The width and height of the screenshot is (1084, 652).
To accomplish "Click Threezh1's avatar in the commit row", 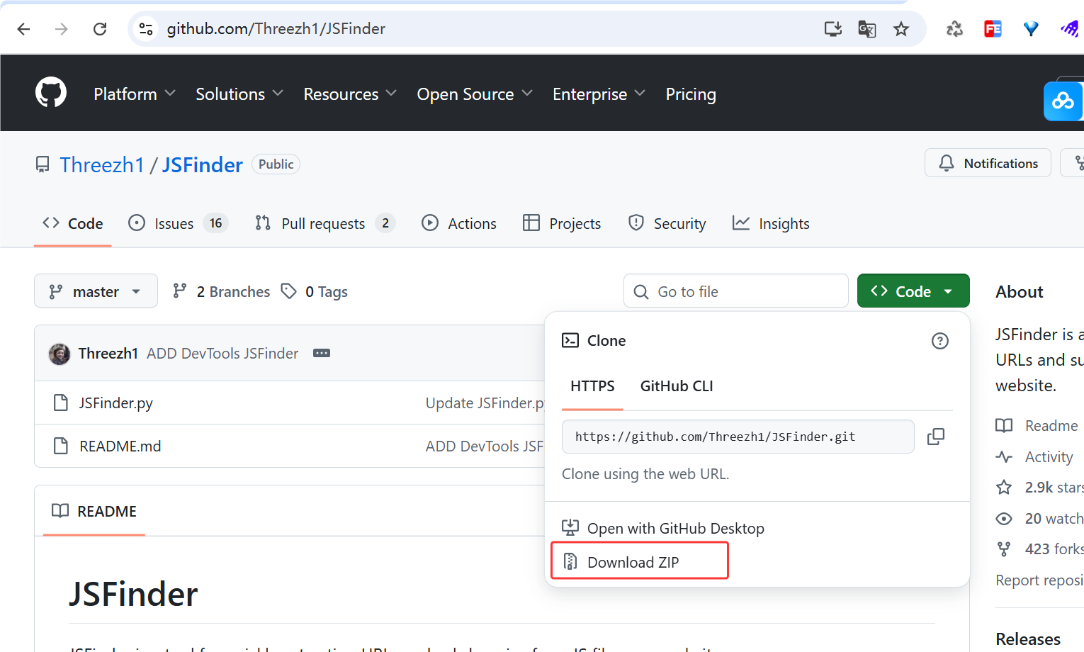I will click(x=60, y=354).
